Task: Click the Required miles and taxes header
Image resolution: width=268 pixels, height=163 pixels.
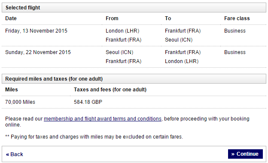Action: pos(134,78)
